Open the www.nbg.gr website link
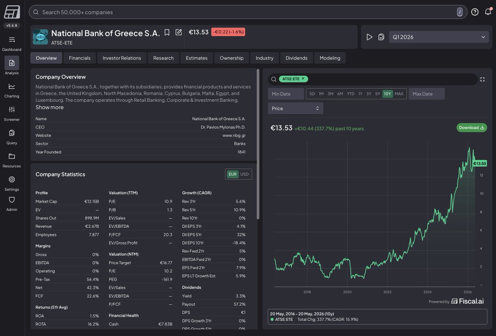This screenshot has width=496, height=336. tap(234, 135)
